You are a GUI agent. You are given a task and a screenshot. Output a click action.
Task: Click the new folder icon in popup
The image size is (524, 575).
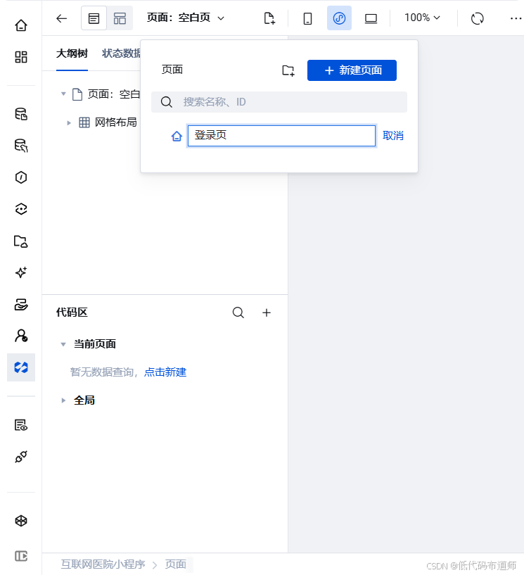288,70
